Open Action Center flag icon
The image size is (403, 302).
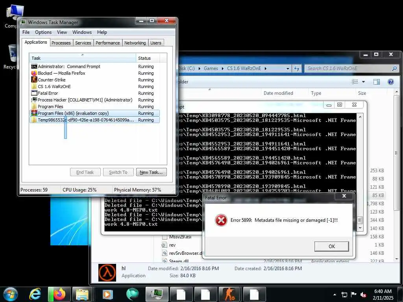pos(354,294)
